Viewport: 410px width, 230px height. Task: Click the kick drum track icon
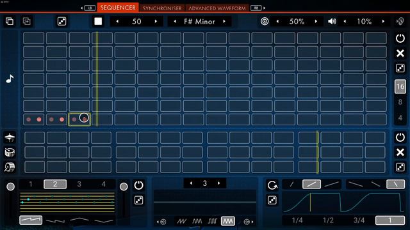click(x=10, y=167)
